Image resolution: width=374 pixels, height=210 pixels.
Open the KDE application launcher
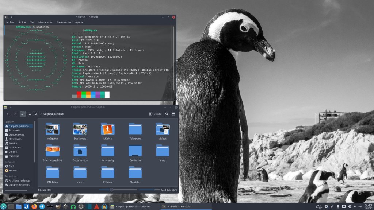[x=3, y=206]
